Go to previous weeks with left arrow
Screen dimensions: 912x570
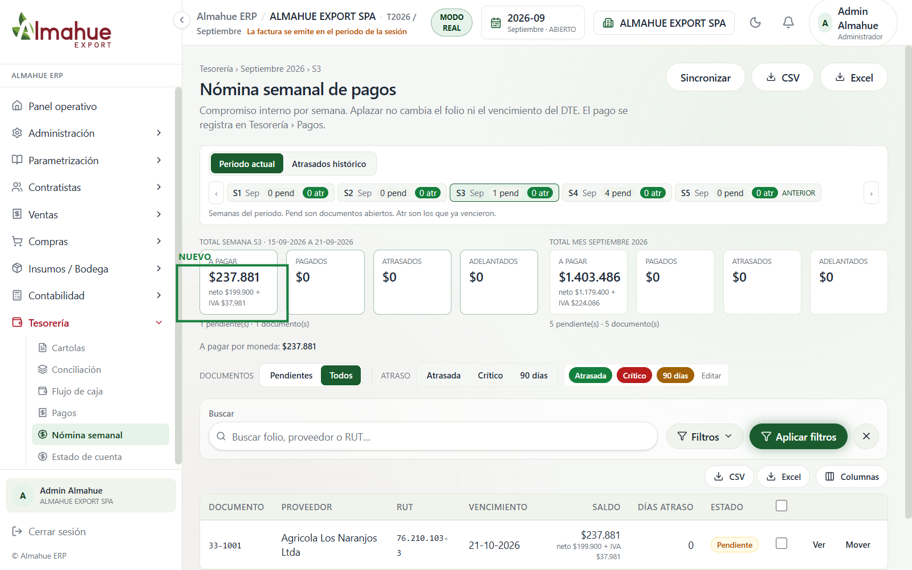[x=217, y=193]
